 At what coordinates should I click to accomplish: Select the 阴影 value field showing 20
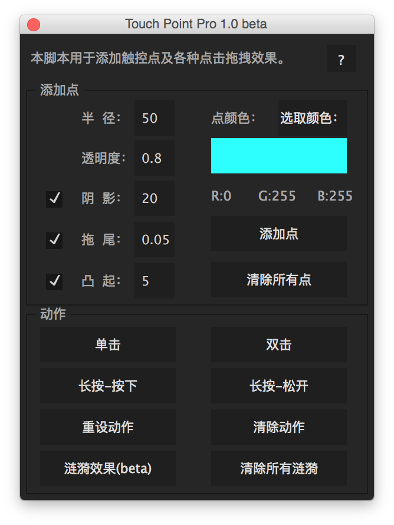(x=154, y=199)
